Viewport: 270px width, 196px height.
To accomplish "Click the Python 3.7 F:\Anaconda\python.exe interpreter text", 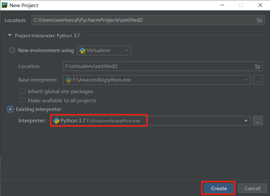I will click(x=100, y=121).
